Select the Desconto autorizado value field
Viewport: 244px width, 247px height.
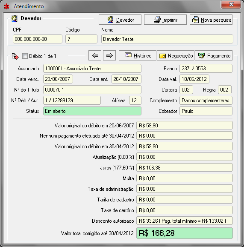pyautogui.click(x=185, y=221)
